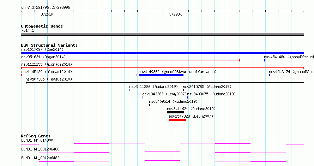This screenshot has width=314, height=166.
Task: Click the chr7:37291796..37293996 coordinate label
Action: pos(46,7)
